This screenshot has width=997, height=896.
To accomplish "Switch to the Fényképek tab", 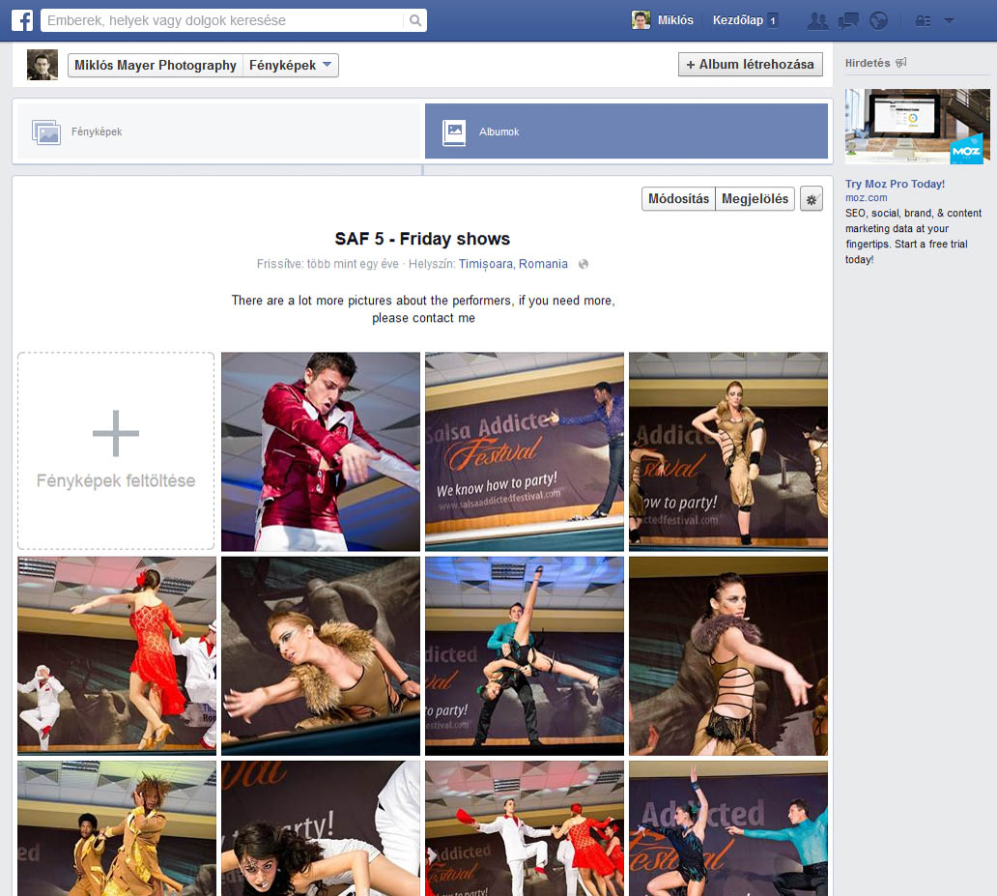I will coord(217,131).
